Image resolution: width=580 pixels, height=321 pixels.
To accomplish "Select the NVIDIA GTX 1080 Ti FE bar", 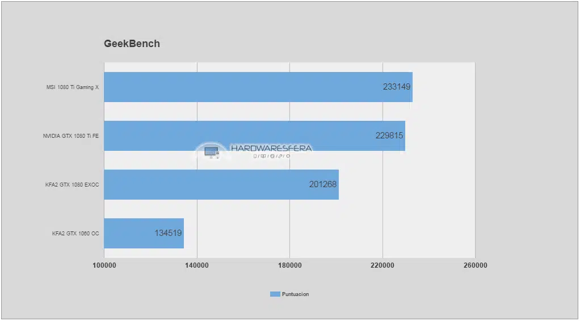I will [x=254, y=136].
